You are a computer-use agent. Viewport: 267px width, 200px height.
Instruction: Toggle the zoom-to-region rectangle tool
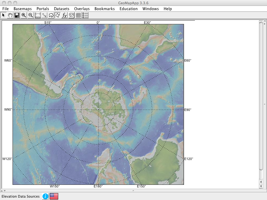37,15
